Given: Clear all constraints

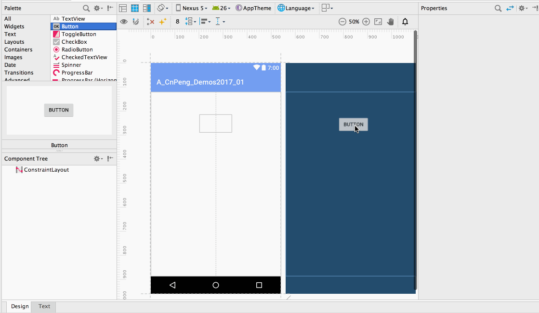Looking at the screenshot, I should click(x=150, y=22).
